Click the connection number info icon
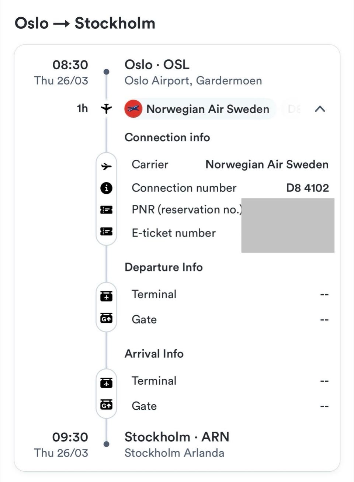This screenshot has height=482, width=354. [x=106, y=188]
